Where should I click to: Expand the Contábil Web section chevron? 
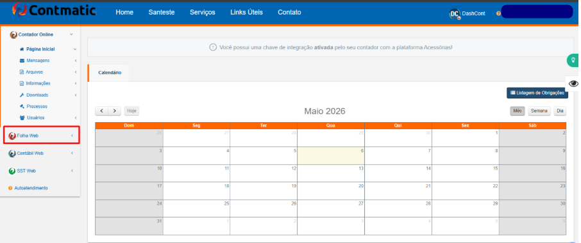pos(72,153)
